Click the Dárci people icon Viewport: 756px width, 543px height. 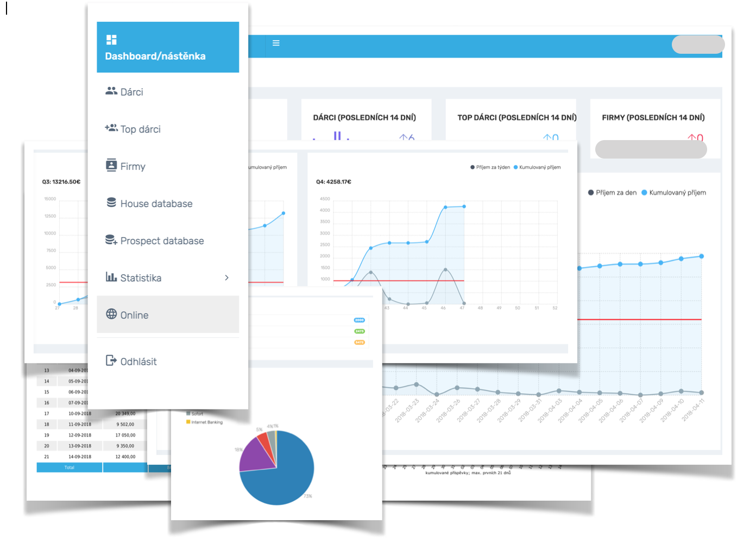click(x=111, y=91)
